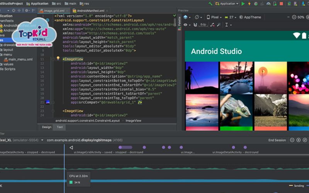Click the windmill sunset image in preview
This screenshot has width=309, height=193.
click(x=271, y=78)
